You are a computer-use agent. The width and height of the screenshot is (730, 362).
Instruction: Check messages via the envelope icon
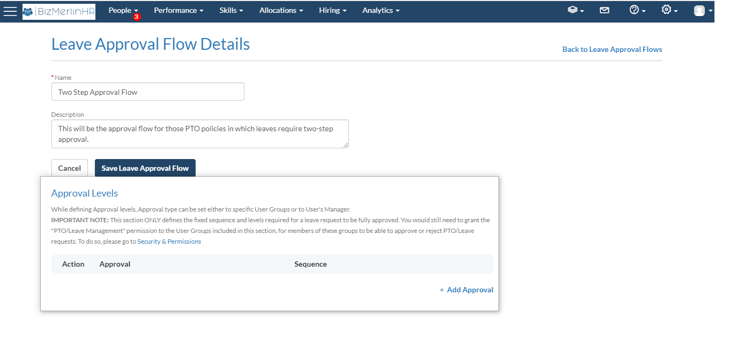pyautogui.click(x=605, y=10)
